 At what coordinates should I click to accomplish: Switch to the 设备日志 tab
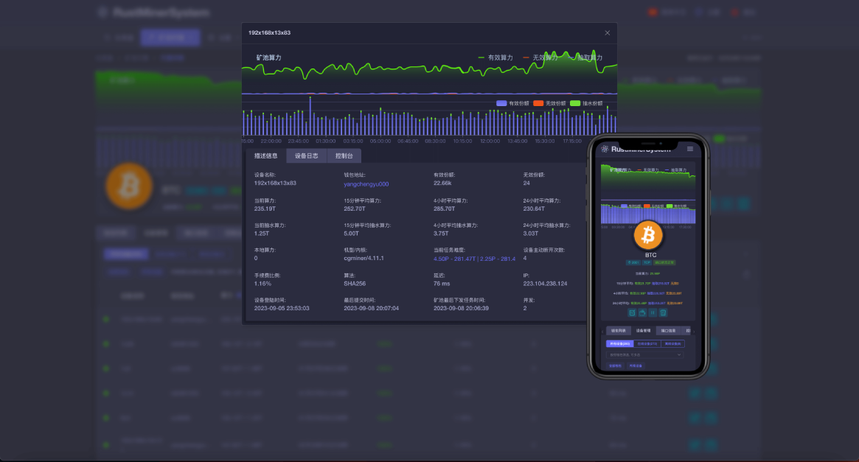coord(306,156)
